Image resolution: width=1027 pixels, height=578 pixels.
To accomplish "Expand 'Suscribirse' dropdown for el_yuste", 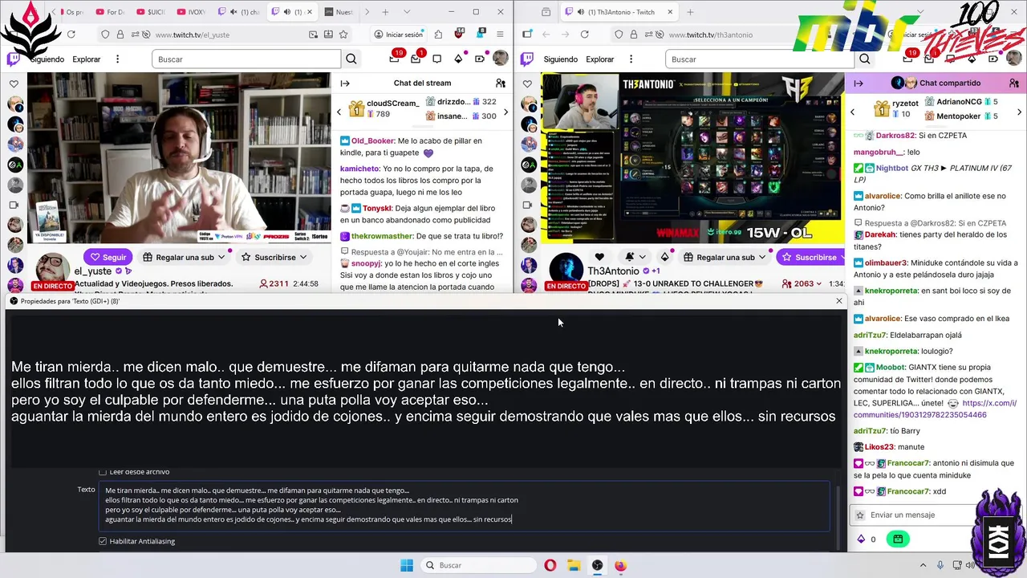I will [302, 257].
